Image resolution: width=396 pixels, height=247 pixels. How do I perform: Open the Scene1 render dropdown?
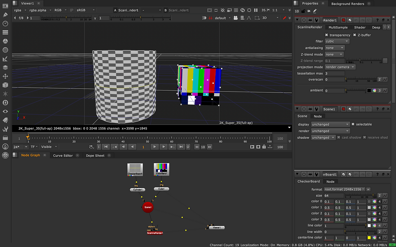[331, 131]
